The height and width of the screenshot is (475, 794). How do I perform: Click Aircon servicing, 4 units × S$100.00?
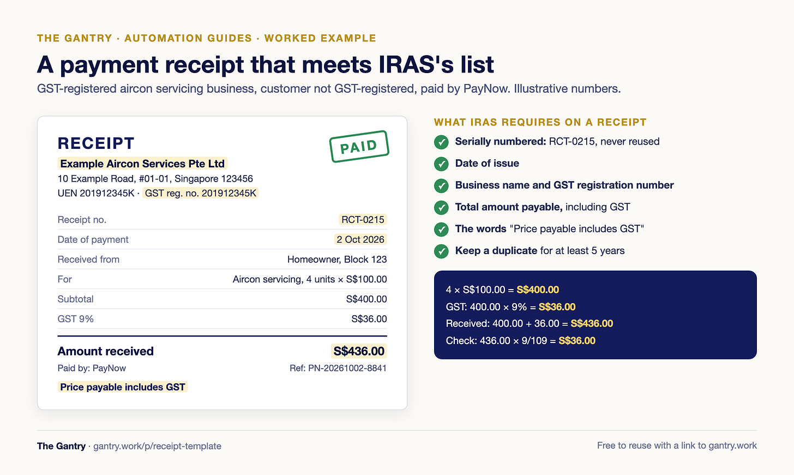pos(310,279)
